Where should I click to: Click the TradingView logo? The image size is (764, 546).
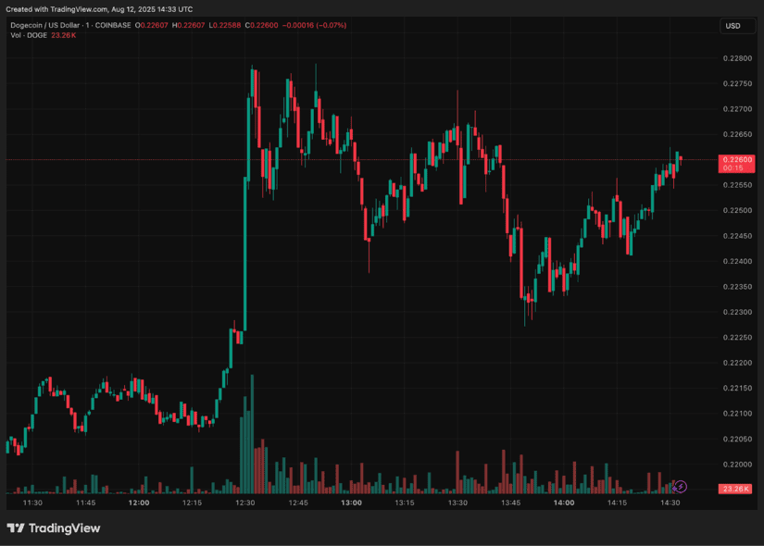54,528
